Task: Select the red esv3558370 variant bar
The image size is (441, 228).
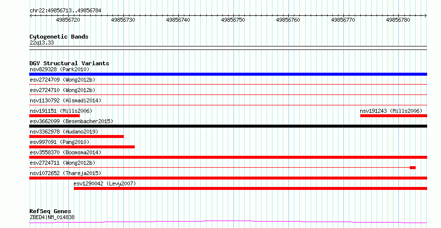Action: point(228,157)
